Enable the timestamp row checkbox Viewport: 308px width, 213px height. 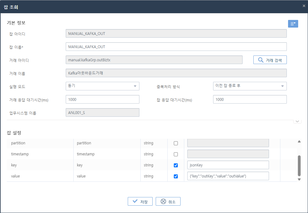click(x=176, y=154)
